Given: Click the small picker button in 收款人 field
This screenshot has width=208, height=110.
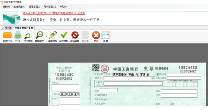Looking at the screenshot, I should pyautogui.click(x=152, y=78).
